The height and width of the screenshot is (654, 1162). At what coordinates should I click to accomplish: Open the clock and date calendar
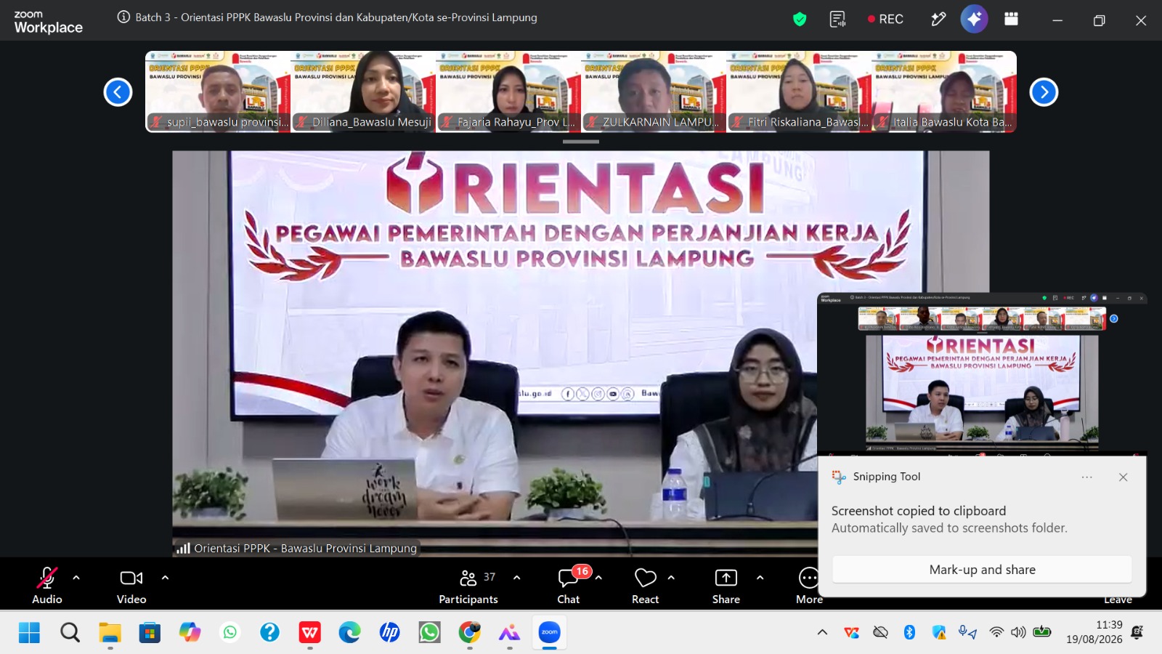(x=1094, y=632)
